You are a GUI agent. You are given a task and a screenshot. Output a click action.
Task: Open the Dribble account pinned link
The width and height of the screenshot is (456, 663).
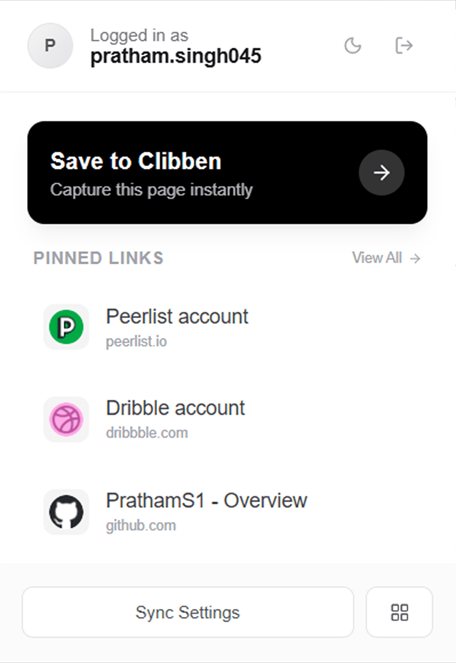175,408
